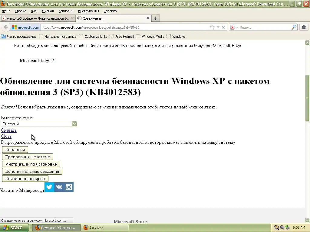Screen dimensions: 310x232
Task: Stop loading page with X in address bar
Action: click(223, 27)
